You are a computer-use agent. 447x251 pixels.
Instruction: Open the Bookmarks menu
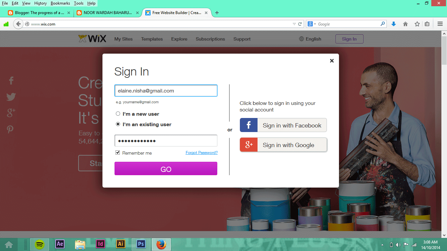(60, 3)
